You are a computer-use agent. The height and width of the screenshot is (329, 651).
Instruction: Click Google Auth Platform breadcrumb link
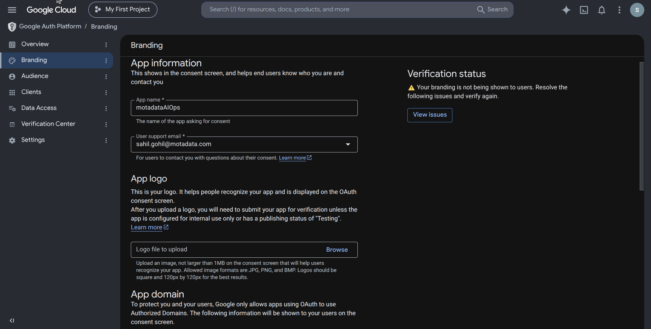pos(50,26)
